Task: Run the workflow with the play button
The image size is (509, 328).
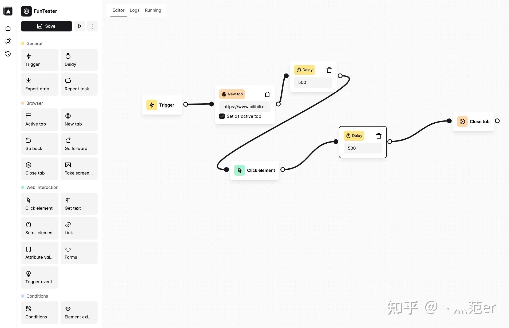Action: point(79,26)
